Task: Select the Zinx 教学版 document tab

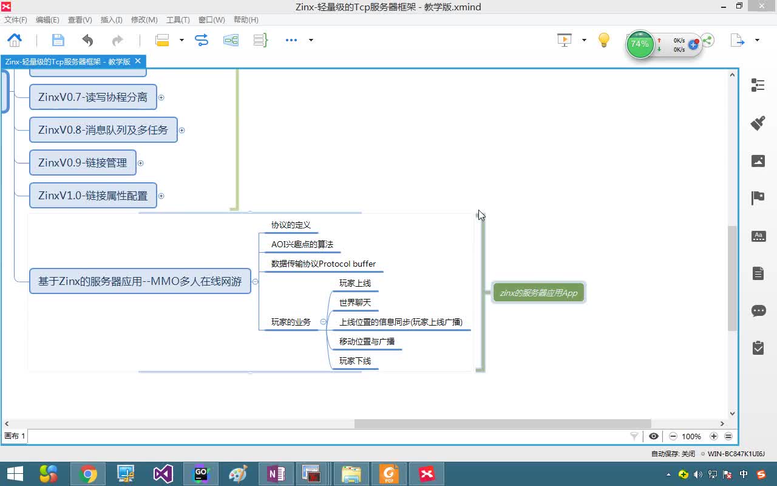Action: pos(67,61)
